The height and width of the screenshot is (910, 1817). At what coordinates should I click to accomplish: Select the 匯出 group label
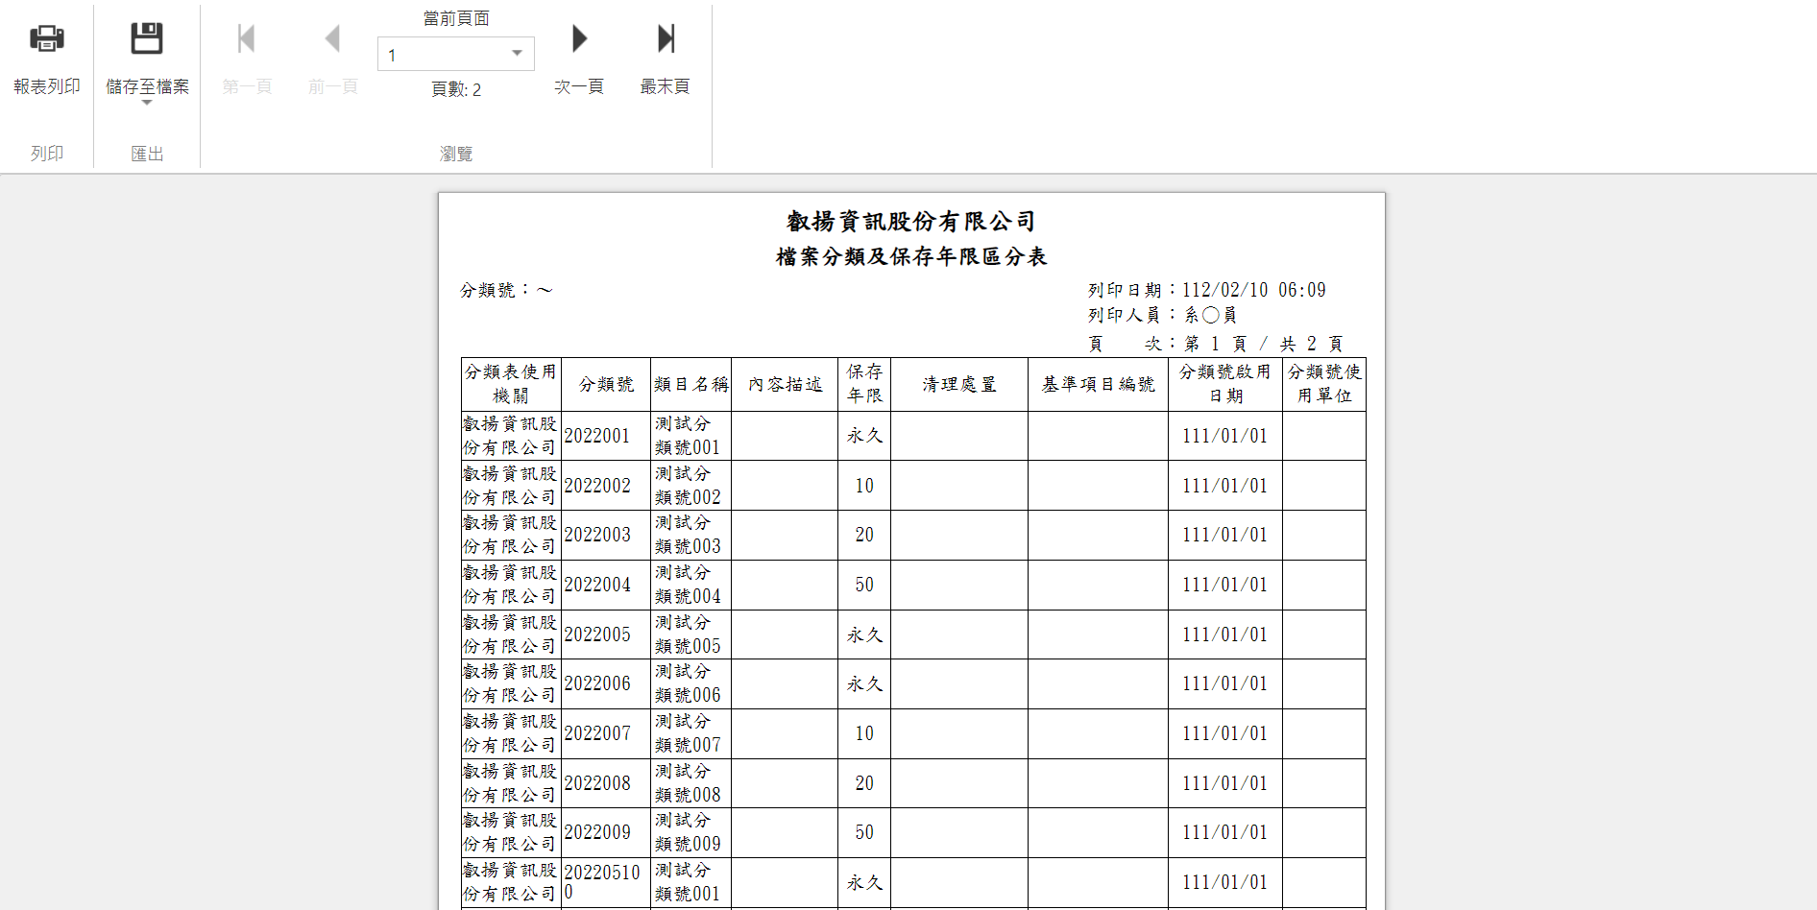(x=147, y=154)
